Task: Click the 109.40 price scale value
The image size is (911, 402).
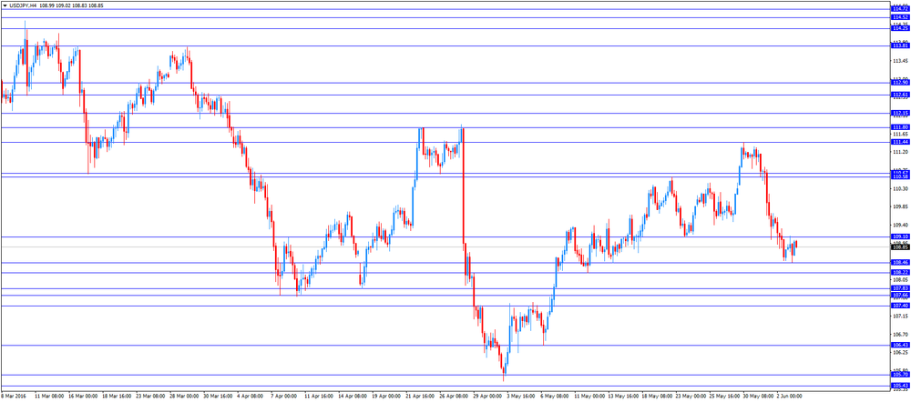Action: (x=901, y=225)
